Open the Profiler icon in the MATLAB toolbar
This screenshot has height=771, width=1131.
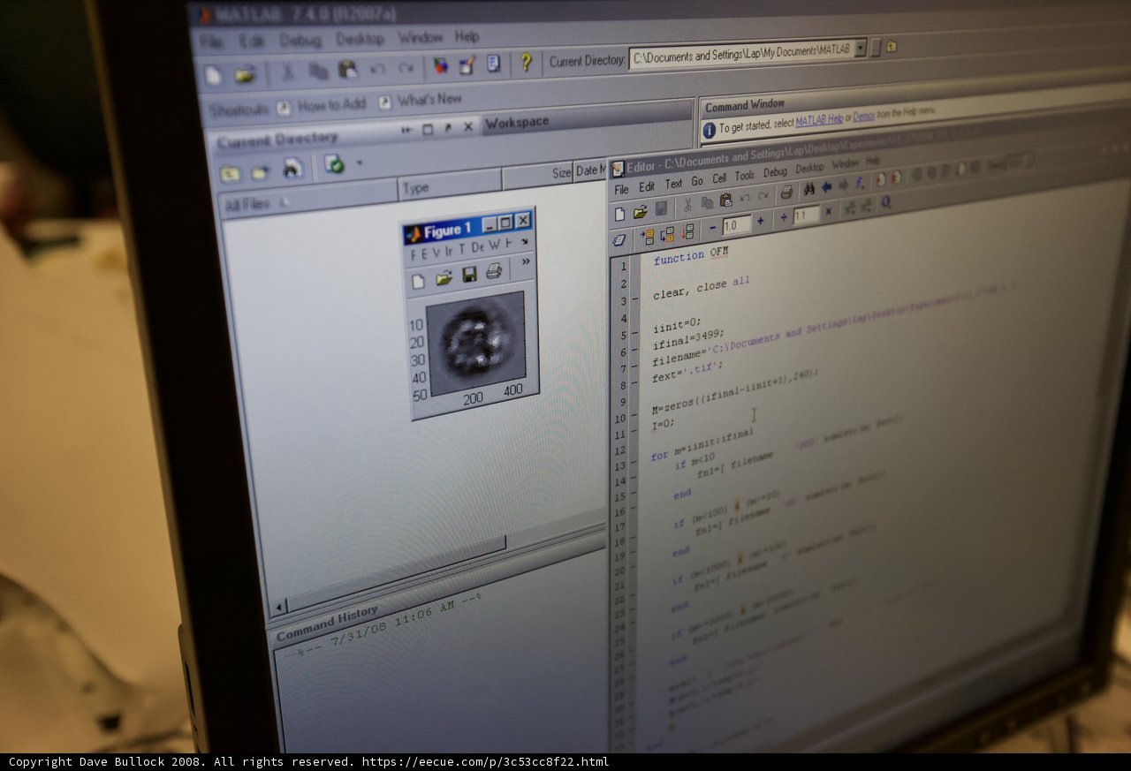(x=493, y=64)
